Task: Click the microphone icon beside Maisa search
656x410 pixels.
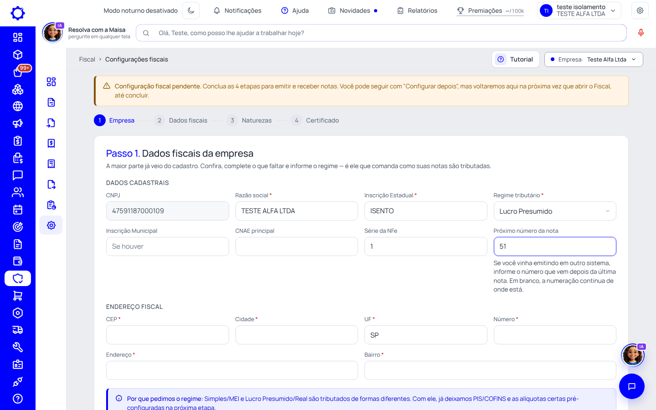Action: (x=641, y=33)
